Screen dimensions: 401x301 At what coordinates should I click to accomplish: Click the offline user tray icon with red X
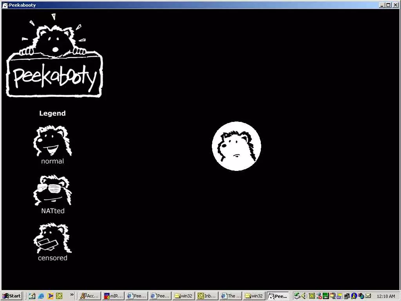click(319, 296)
